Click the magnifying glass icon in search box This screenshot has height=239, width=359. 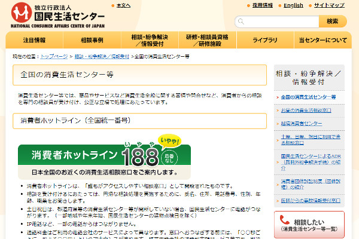[x=241, y=22]
